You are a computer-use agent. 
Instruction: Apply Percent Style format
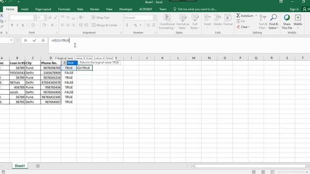(135, 25)
